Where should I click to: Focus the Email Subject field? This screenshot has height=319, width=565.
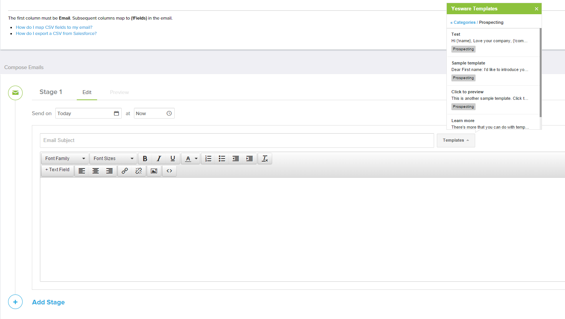tap(237, 140)
